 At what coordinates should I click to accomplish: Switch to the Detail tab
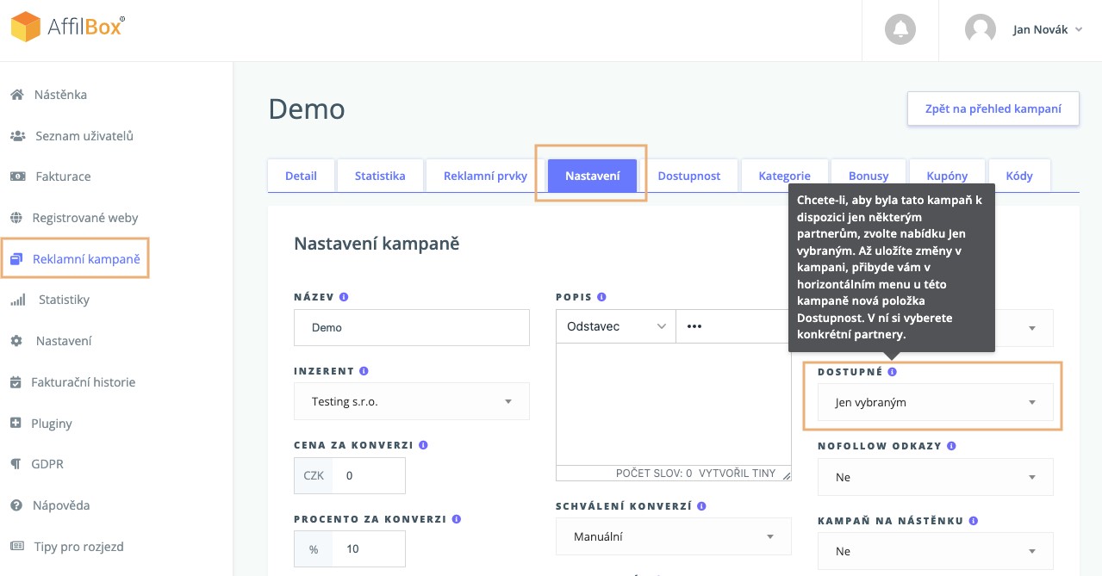(x=301, y=176)
